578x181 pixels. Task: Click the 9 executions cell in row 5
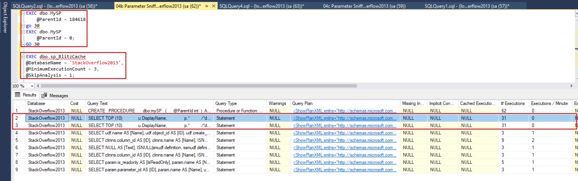tap(514, 140)
